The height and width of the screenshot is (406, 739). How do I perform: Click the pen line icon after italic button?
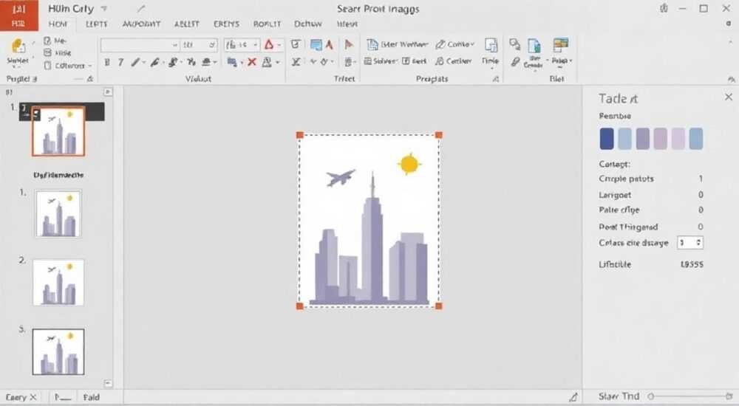[x=136, y=62]
